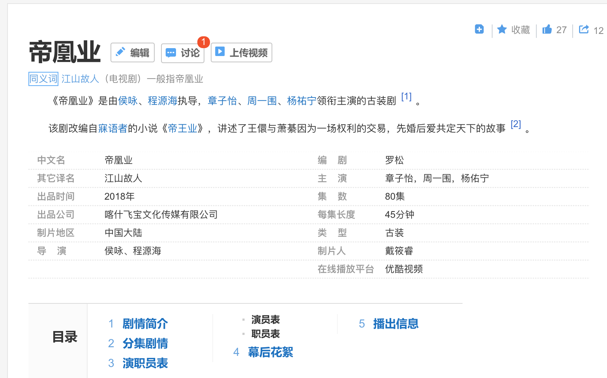This screenshot has width=607, height=378.
Task: Click the 中文名 value 帝凰业
Action: pos(118,160)
